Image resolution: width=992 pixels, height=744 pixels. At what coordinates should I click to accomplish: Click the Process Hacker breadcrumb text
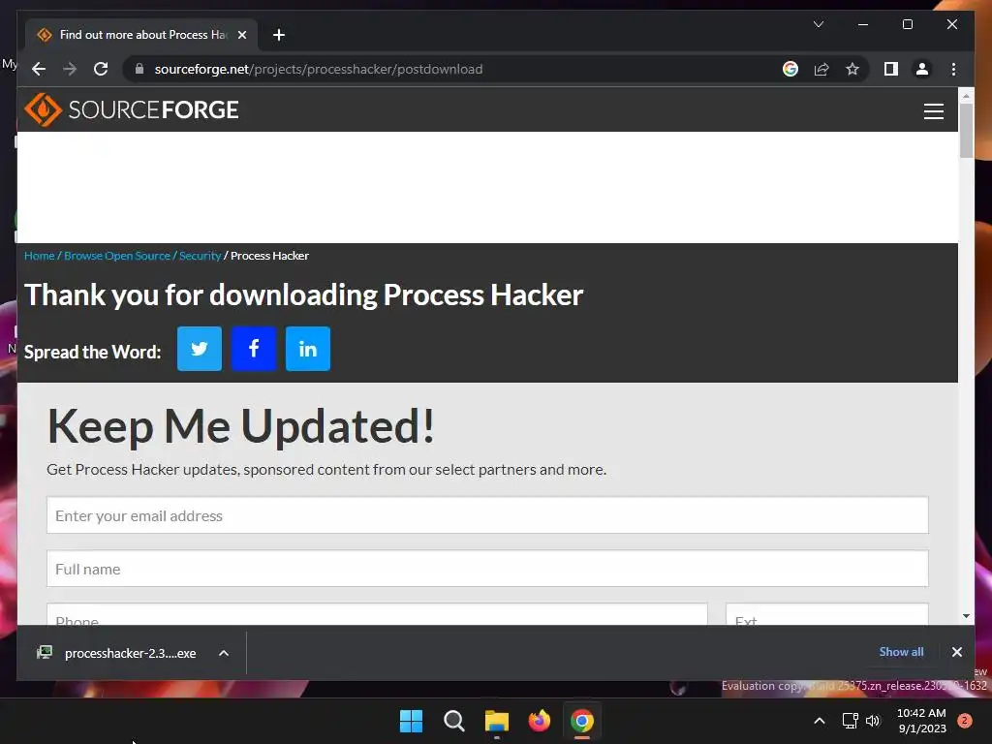tap(269, 256)
